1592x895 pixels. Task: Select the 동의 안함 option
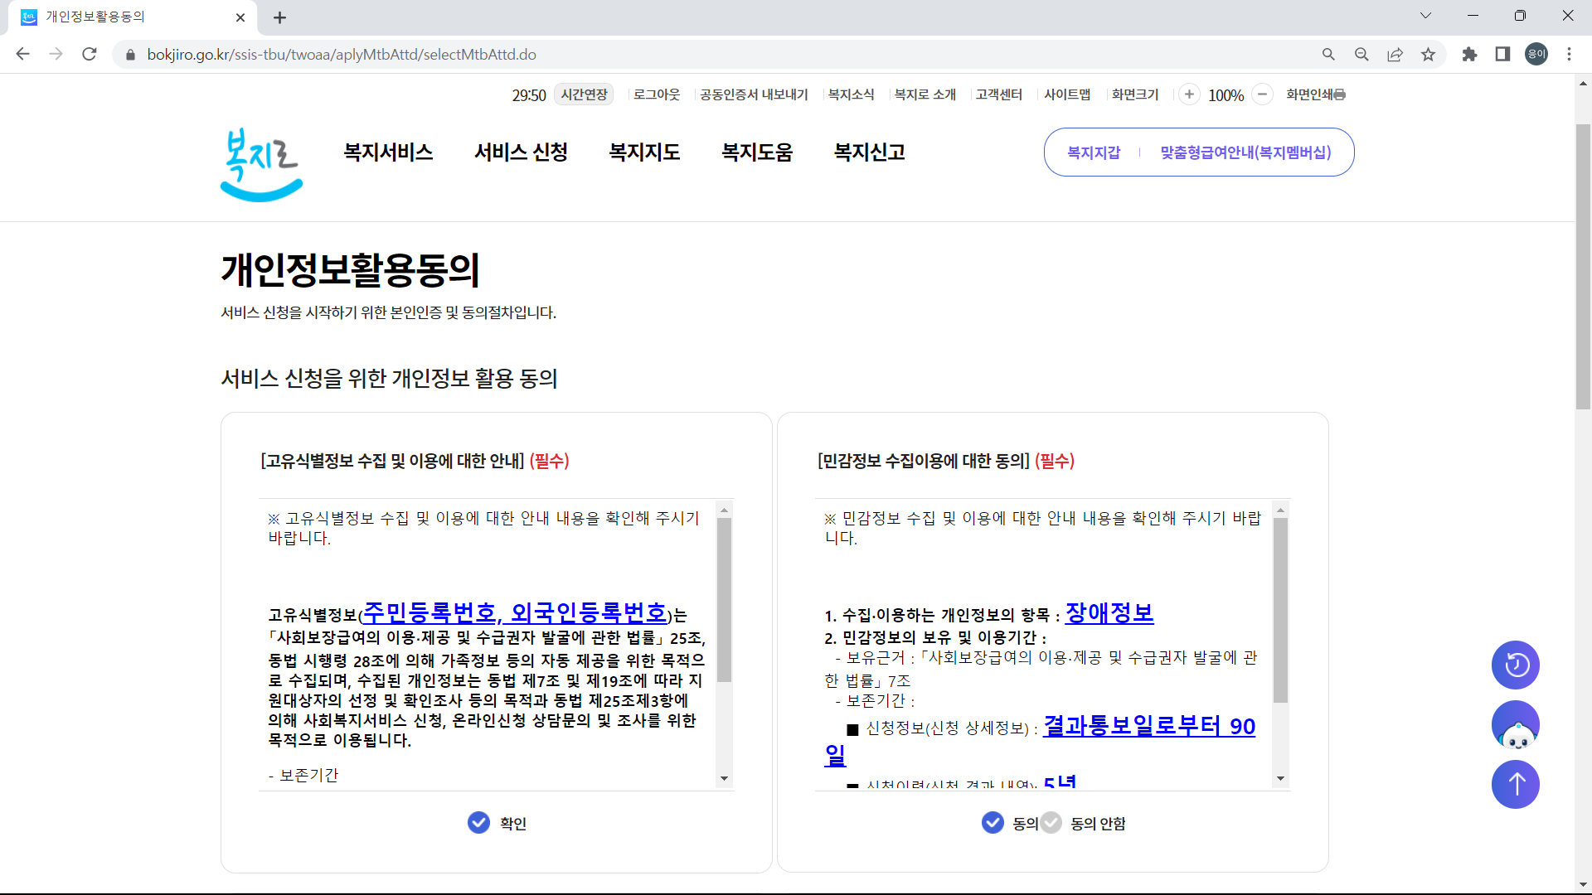point(1051,822)
